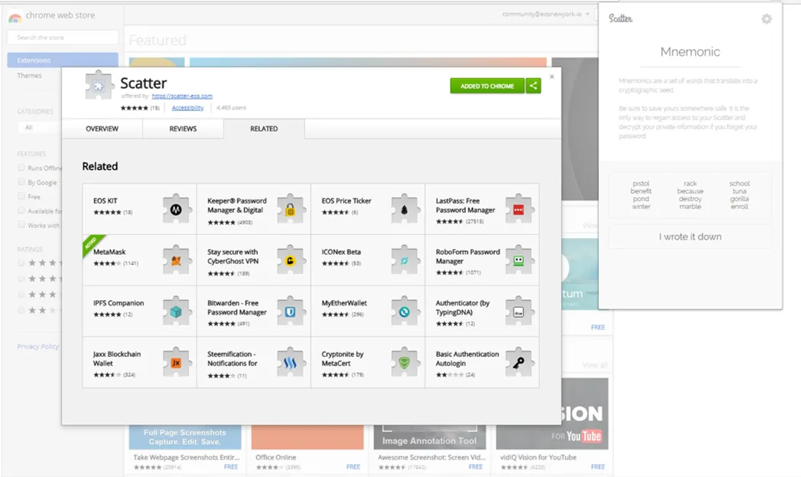
Task: Select the LastPass red icon
Action: 519,209
